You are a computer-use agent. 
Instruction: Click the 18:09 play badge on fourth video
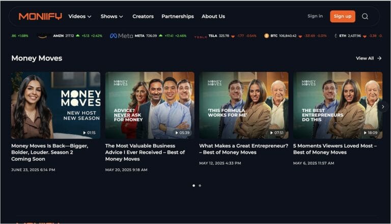370,133
